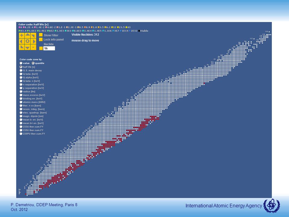Zoom in with the plus navigation button
289x217 pixels.
[x=22, y=36]
